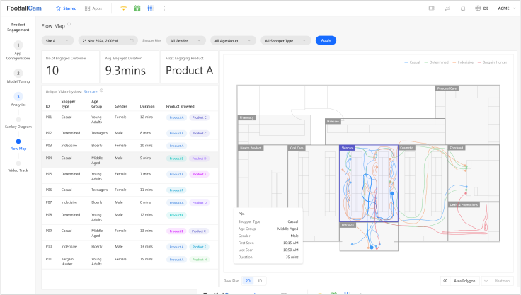Select the 2D floor plan view

247,281
